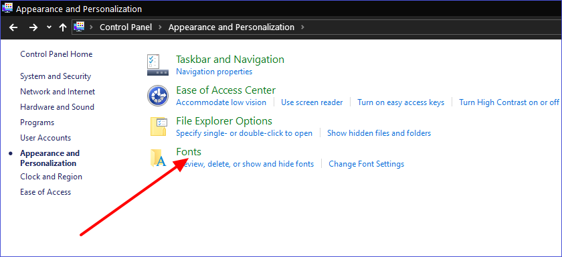
Task: Go to System and Security category
Action: coord(56,76)
